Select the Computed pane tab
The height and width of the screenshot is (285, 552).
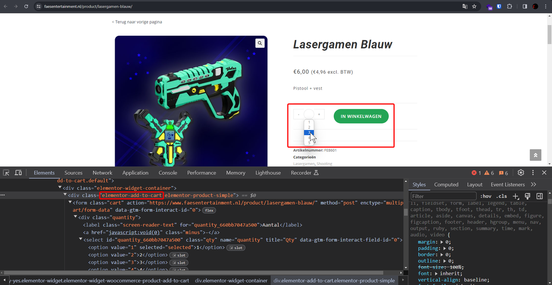click(x=446, y=185)
